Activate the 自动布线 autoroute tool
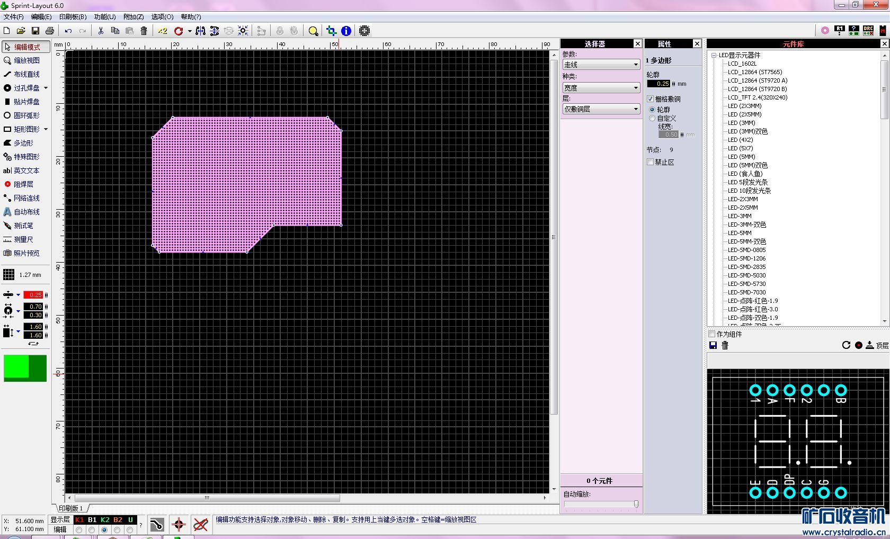The width and height of the screenshot is (890, 539). [26, 212]
